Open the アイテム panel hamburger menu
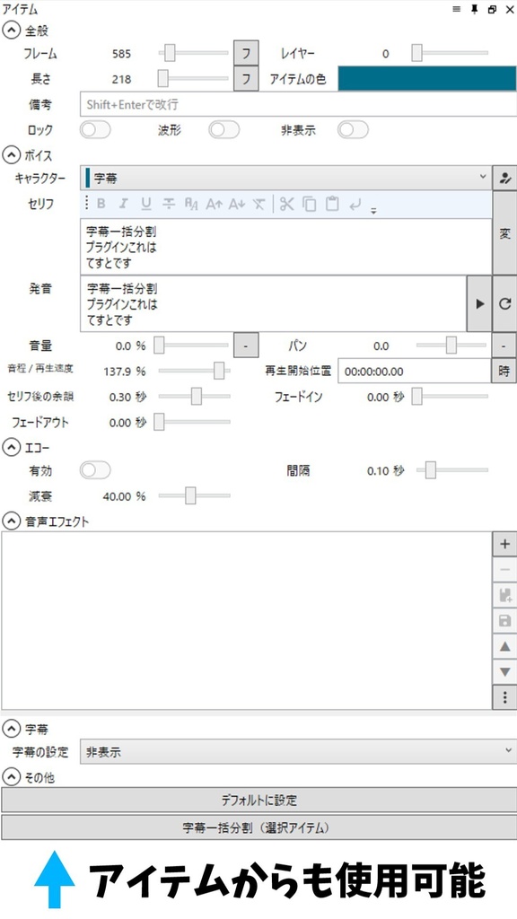517x919 pixels. click(x=457, y=9)
